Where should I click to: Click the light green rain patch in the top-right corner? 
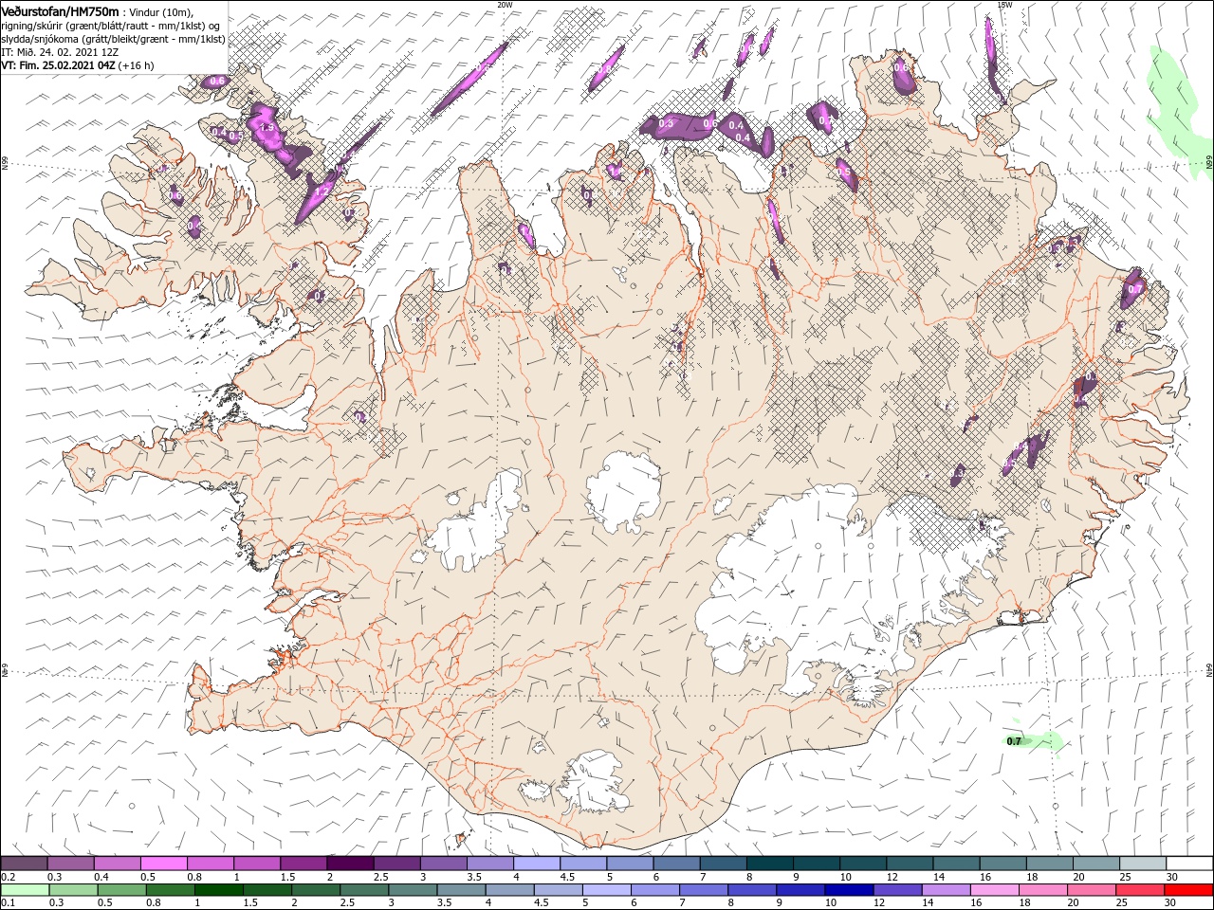tap(1178, 114)
